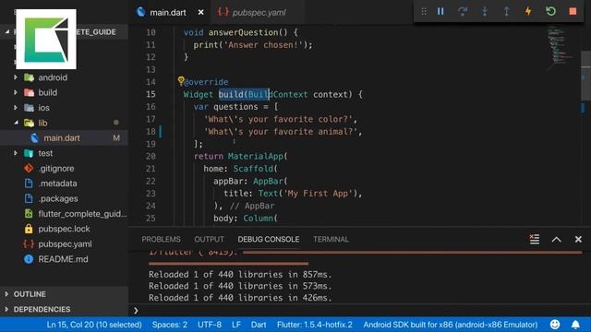This screenshot has height=332, width=591.
Task: Open notifications bell icon
Action: pos(575,325)
